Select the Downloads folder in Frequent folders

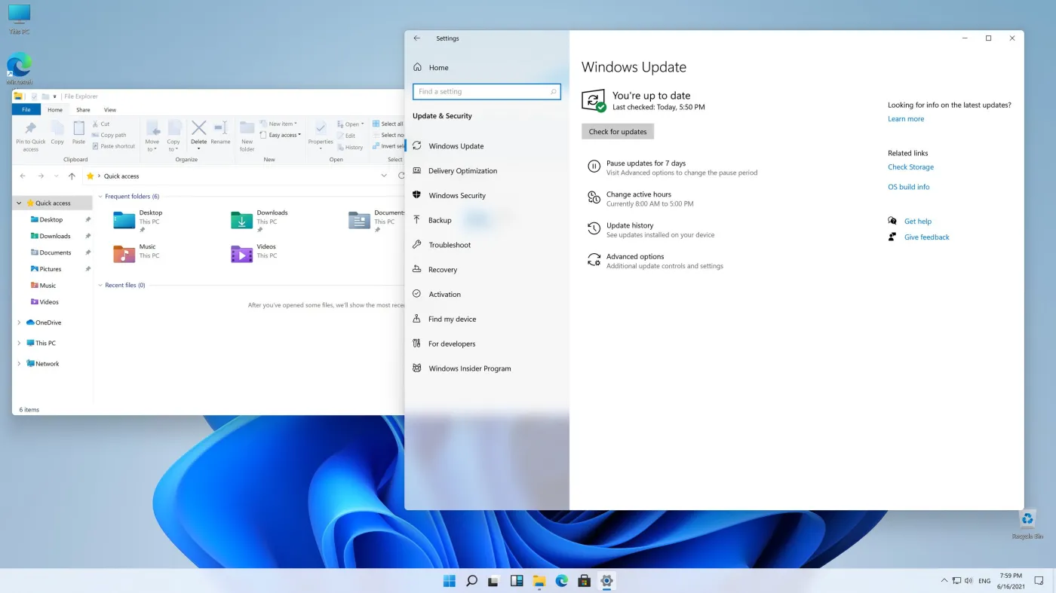[261, 219]
